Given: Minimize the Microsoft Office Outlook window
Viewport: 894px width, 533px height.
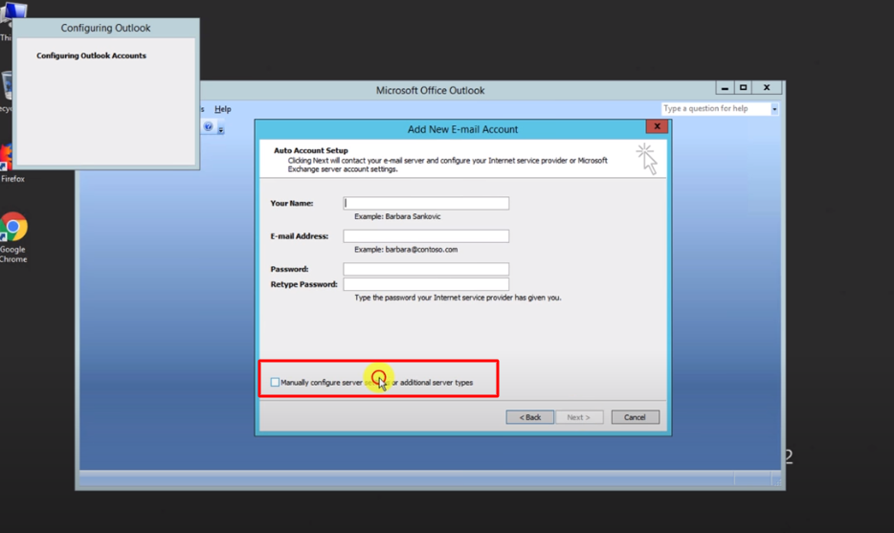Looking at the screenshot, I should [725, 88].
